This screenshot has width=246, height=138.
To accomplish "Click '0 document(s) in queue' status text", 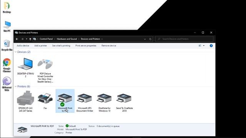I will point(108,126).
